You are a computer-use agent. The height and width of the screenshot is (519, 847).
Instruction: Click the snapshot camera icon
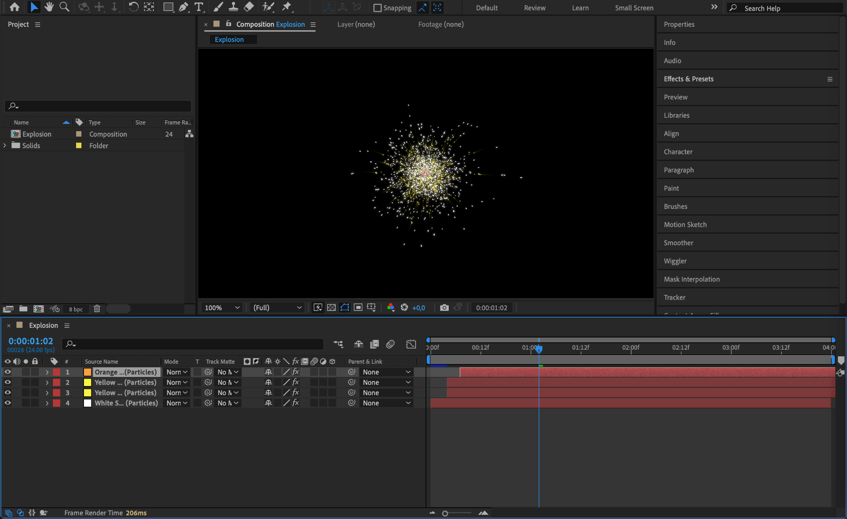[x=444, y=308]
